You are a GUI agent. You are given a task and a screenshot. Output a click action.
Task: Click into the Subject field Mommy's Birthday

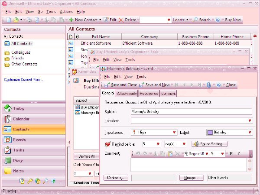coord(192,111)
